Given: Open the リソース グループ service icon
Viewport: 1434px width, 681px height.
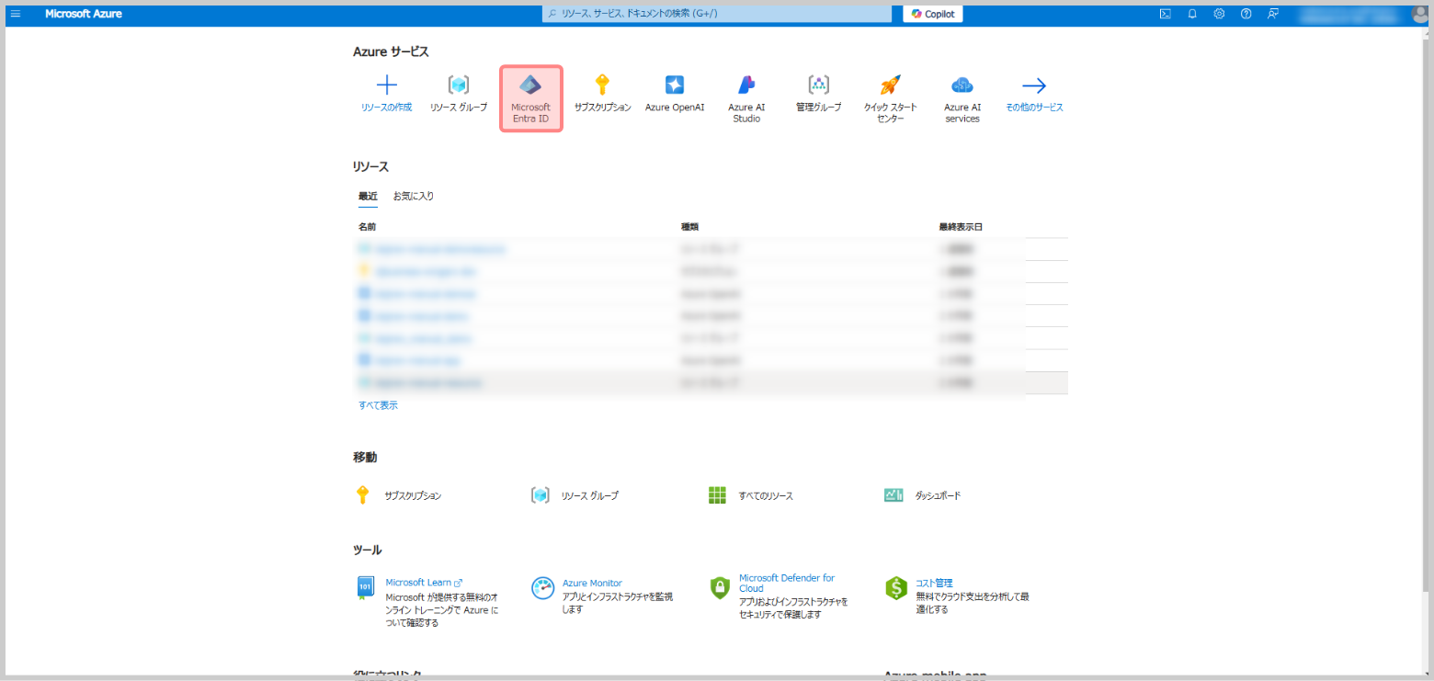Looking at the screenshot, I should click(459, 85).
